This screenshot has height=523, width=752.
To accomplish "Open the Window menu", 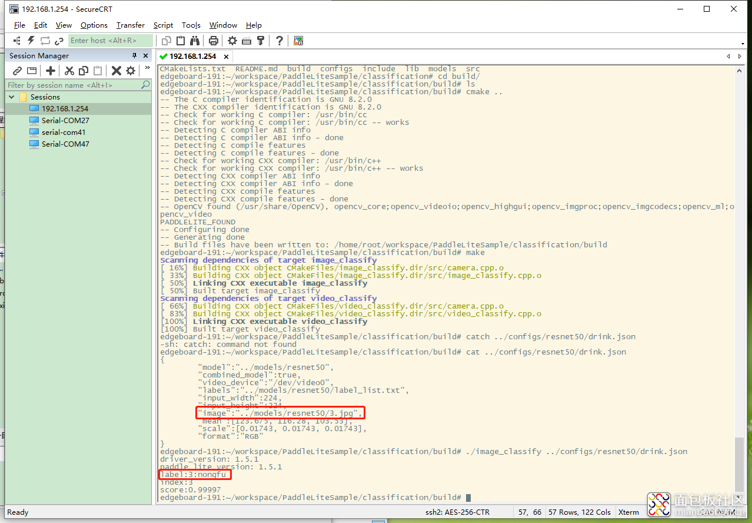I will pyautogui.click(x=224, y=25).
